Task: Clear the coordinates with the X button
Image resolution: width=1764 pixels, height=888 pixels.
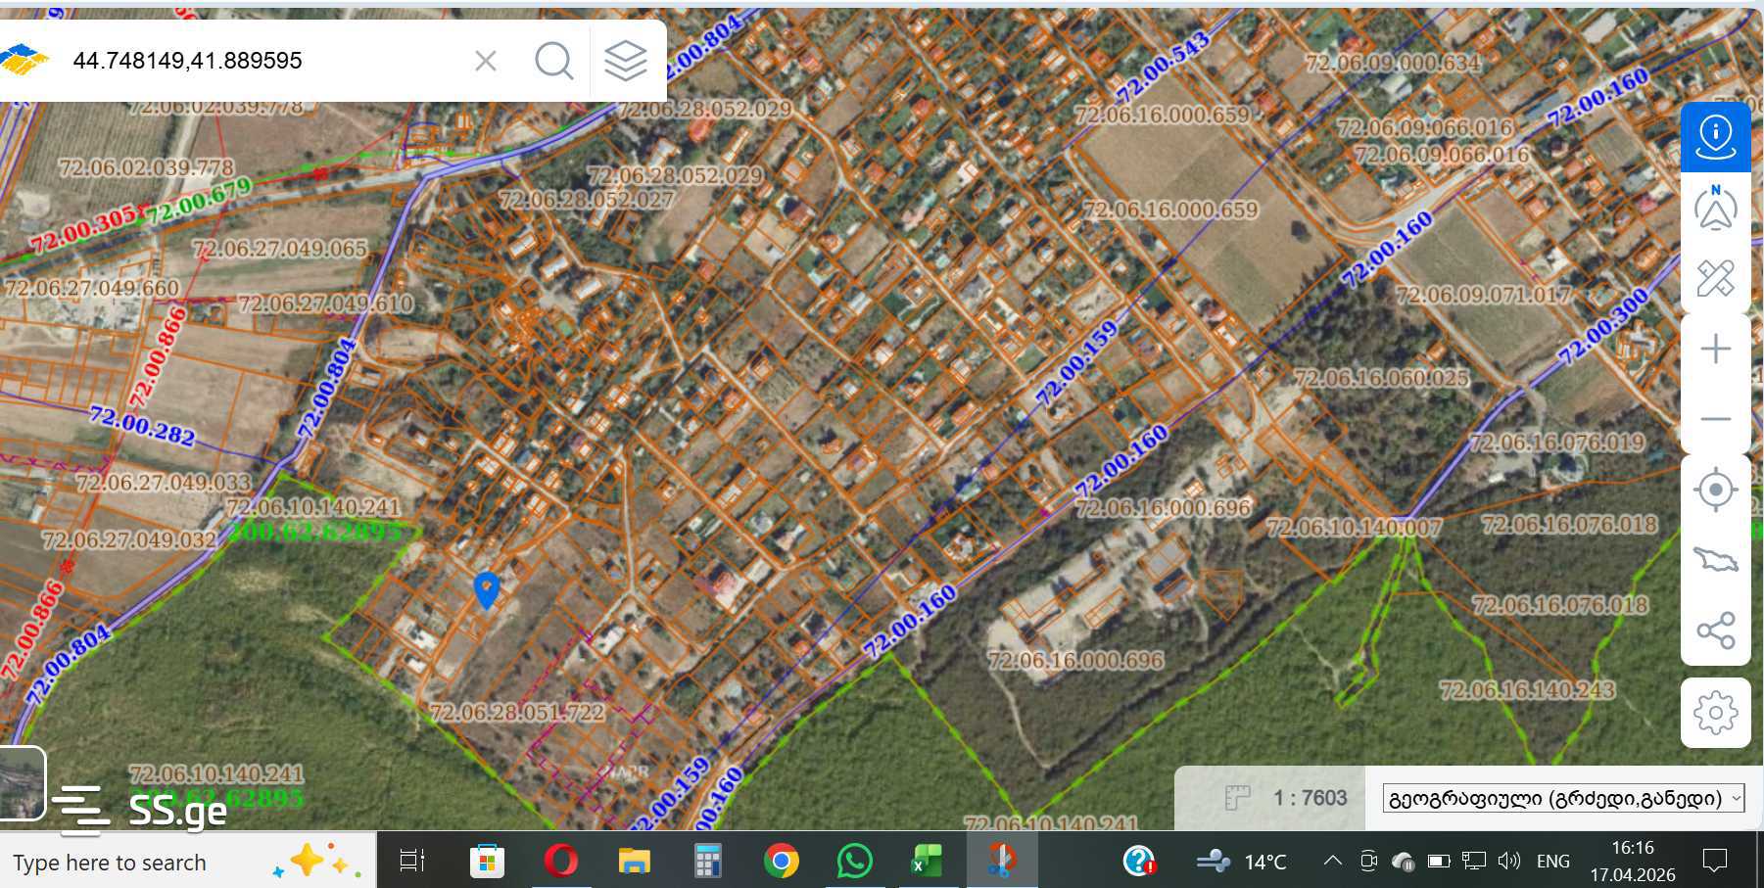Action: pos(485,61)
